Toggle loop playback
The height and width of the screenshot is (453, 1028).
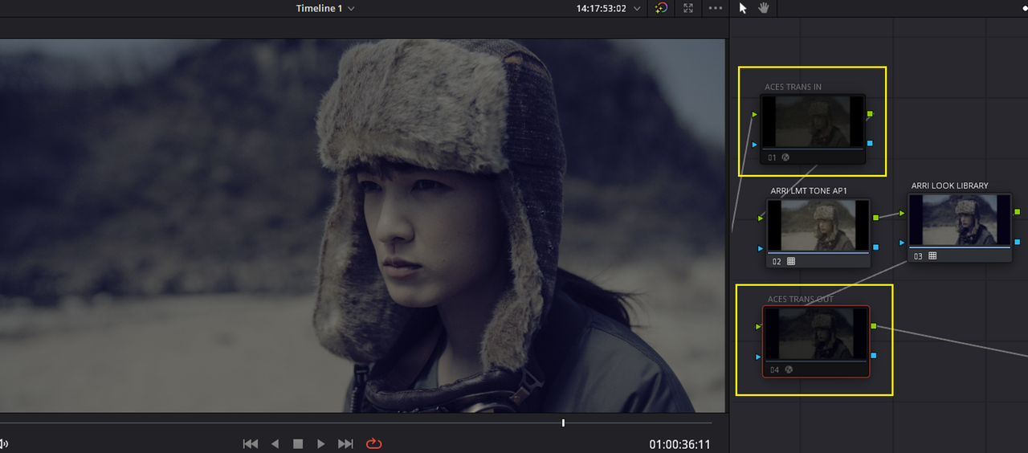click(373, 443)
